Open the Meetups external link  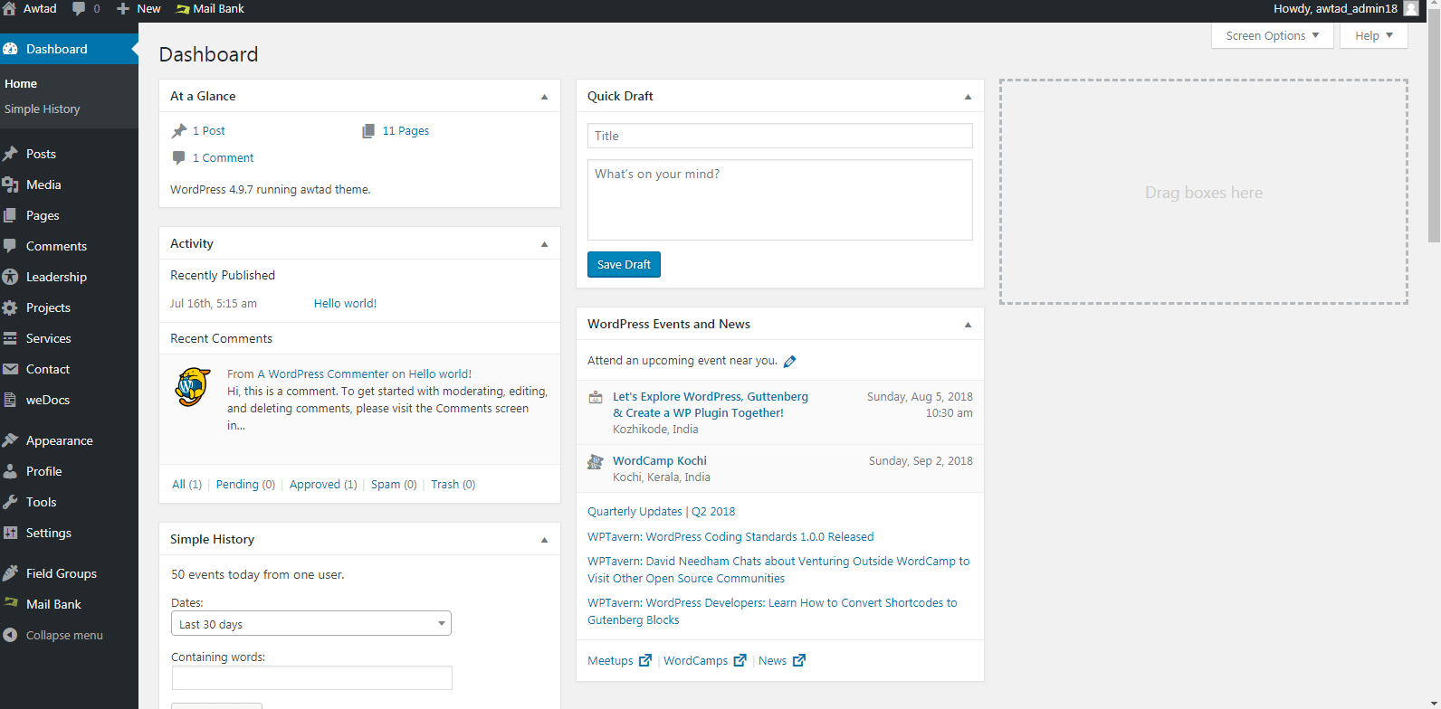619,661
